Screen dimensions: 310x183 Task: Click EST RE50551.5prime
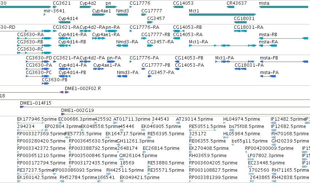pyautogui.click(x=207, y=126)
